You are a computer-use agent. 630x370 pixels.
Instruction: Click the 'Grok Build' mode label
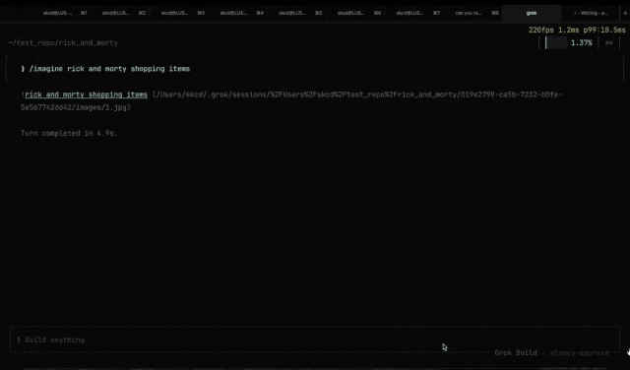tap(516, 352)
